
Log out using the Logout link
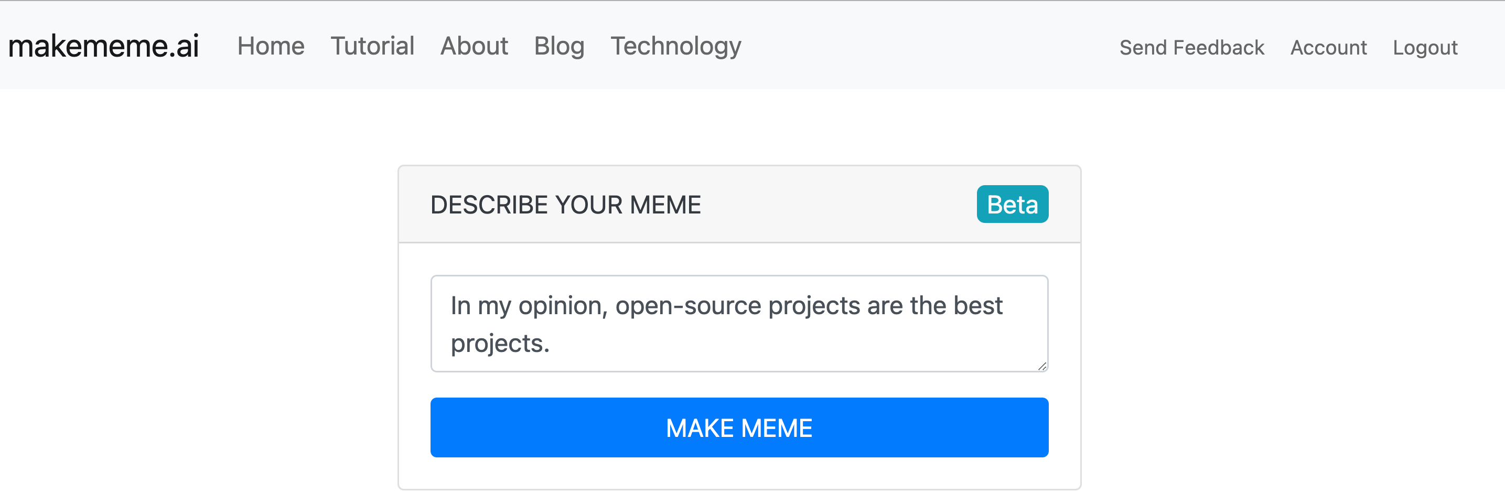pos(1424,47)
